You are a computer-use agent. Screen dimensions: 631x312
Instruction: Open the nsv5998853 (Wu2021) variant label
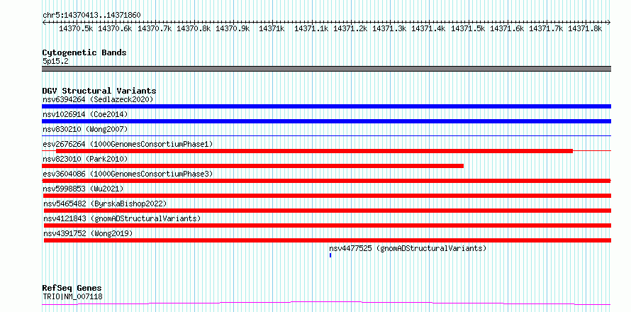83,189
